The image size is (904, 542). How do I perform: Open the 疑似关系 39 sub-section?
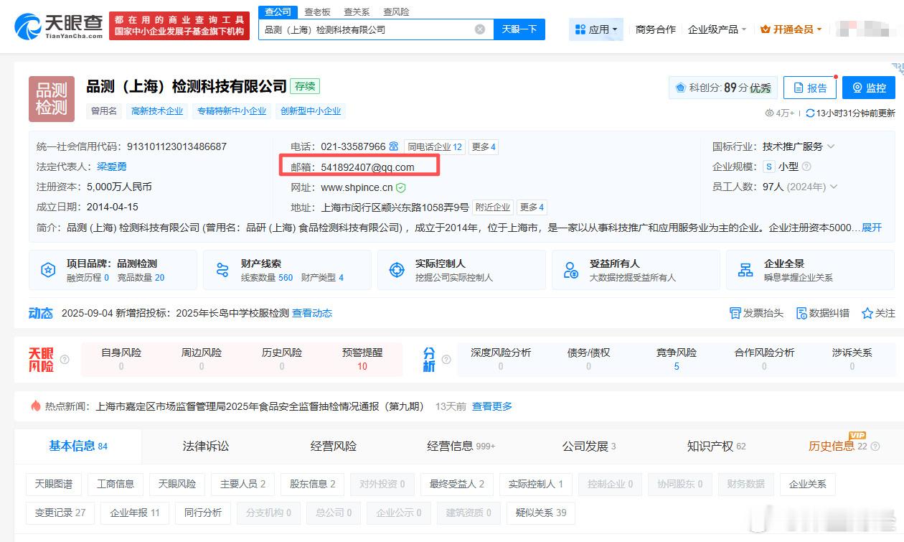tap(541, 513)
